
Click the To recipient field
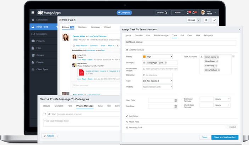(84, 114)
